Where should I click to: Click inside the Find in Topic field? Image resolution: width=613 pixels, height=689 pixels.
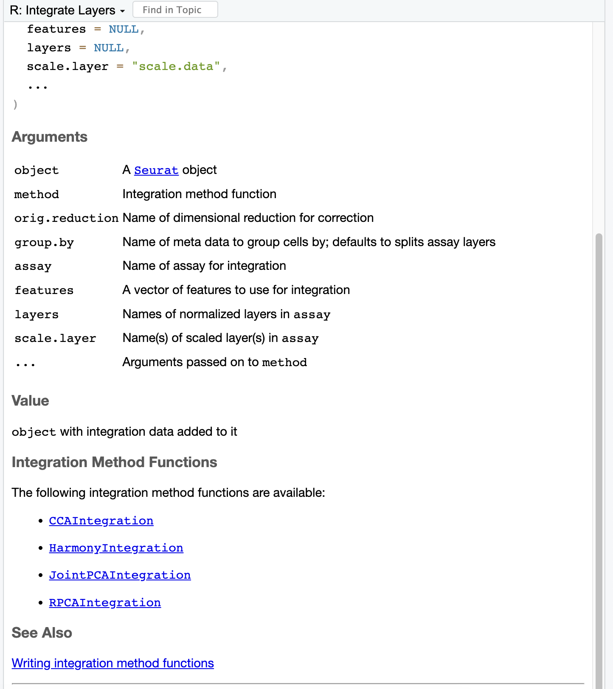(x=174, y=9)
